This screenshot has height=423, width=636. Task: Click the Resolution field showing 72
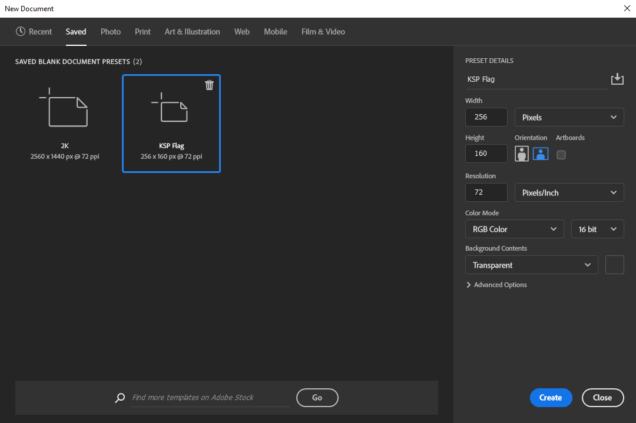click(486, 192)
